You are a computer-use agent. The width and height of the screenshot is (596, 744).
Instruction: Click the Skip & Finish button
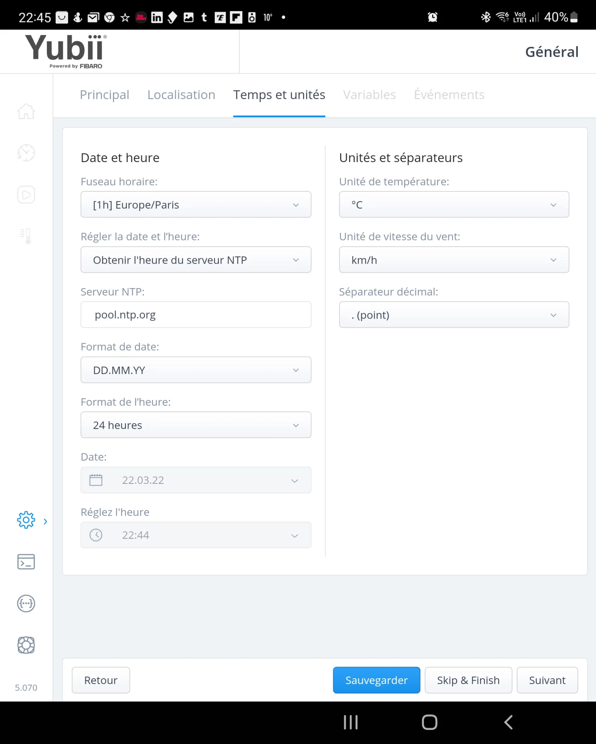pos(468,680)
